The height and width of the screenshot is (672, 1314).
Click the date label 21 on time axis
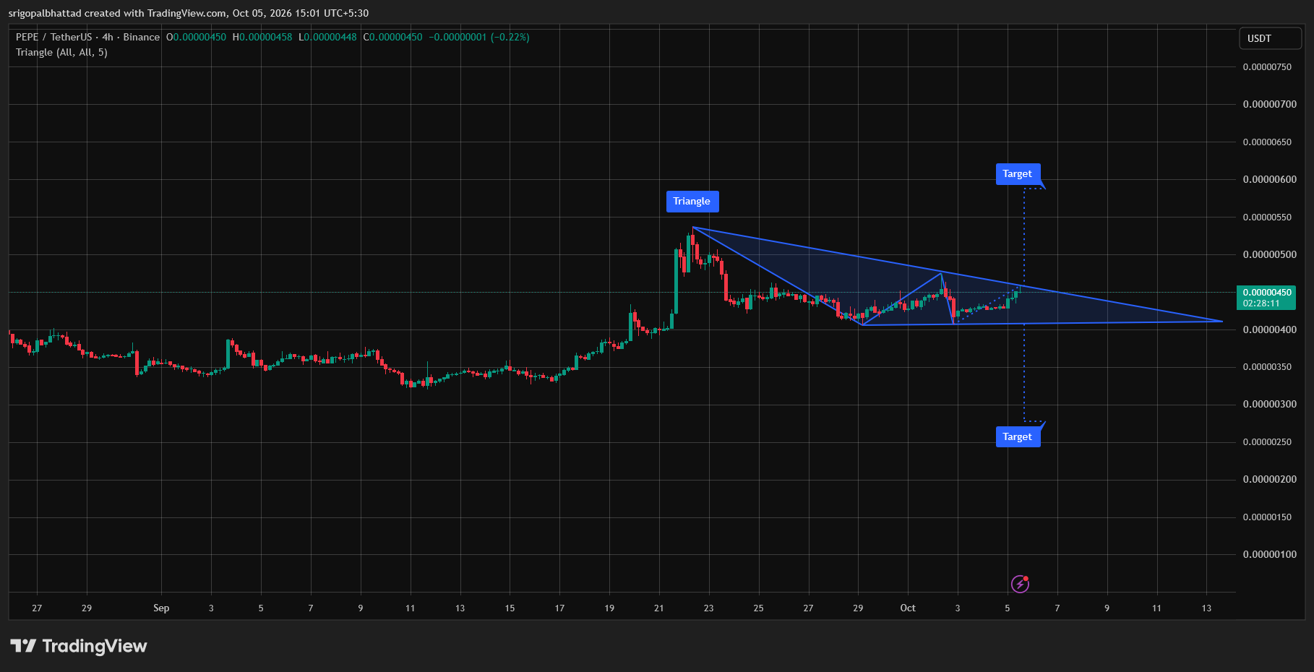pyautogui.click(x=658, y=608)
